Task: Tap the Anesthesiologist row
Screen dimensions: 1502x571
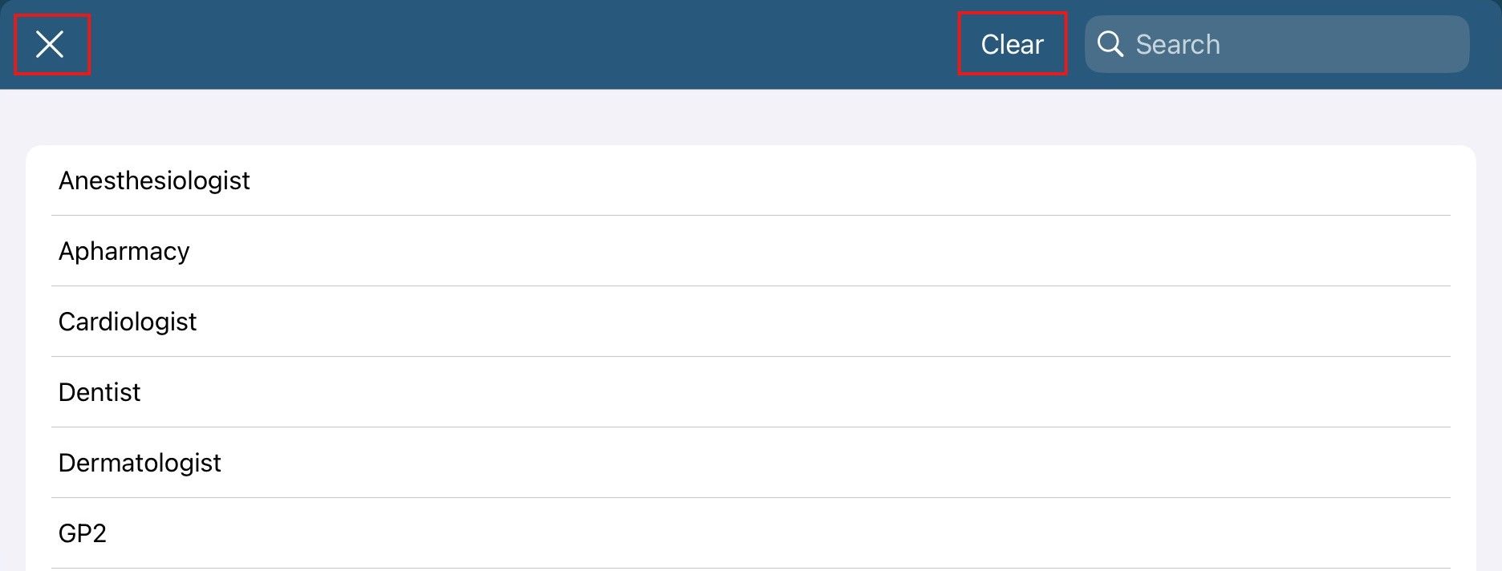Action: point(751,180)
